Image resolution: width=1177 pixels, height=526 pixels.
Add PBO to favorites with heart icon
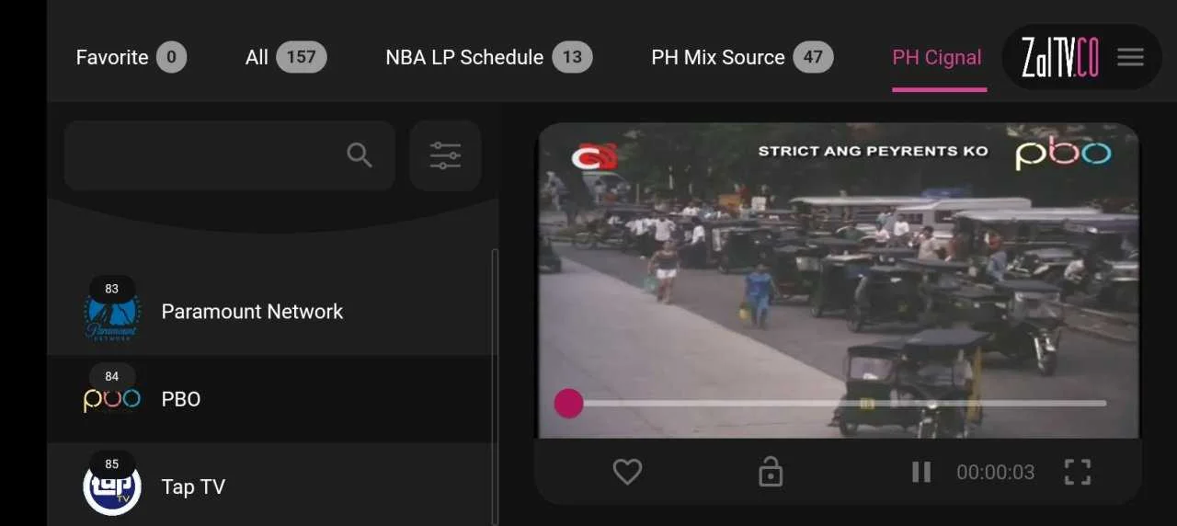pyautogui.click(x=627, y=472)
